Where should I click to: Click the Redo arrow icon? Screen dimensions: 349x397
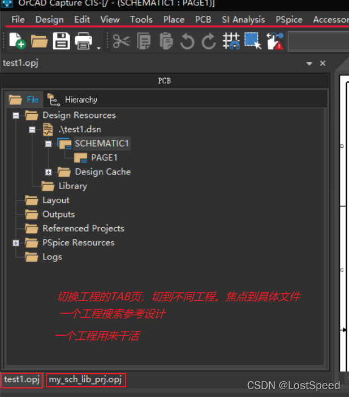pyautogui.click(x=209, y=41)
